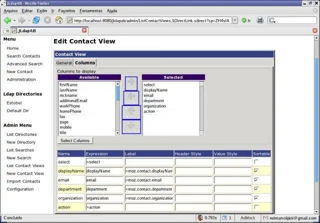Open the Search Contacts link
The height and width of the screenshot is (223, 320).
(23, 56)
